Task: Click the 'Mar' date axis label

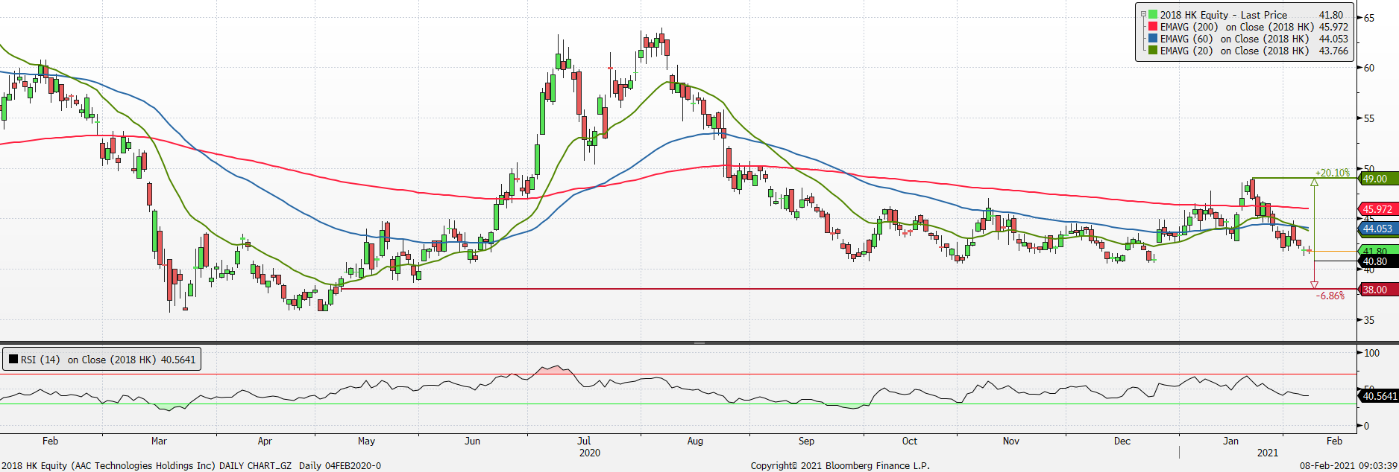Action: pyautogui.click(x=159, y=441)
